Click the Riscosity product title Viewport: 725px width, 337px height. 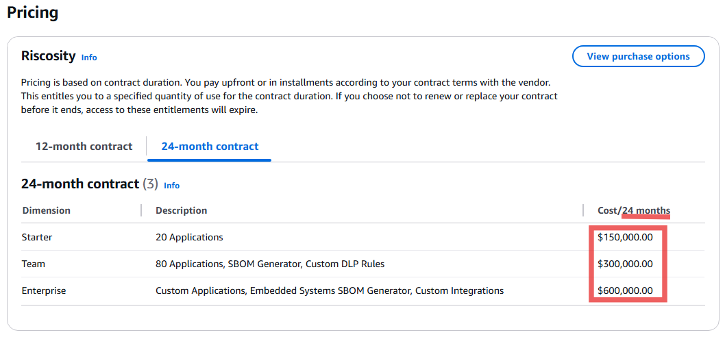point(49,56)
